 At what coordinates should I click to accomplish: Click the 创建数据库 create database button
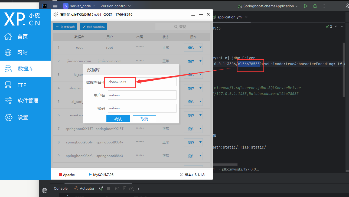click(66, 27)
